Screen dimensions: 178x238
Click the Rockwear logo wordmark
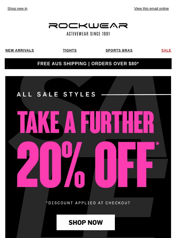(x=88, y=26)
